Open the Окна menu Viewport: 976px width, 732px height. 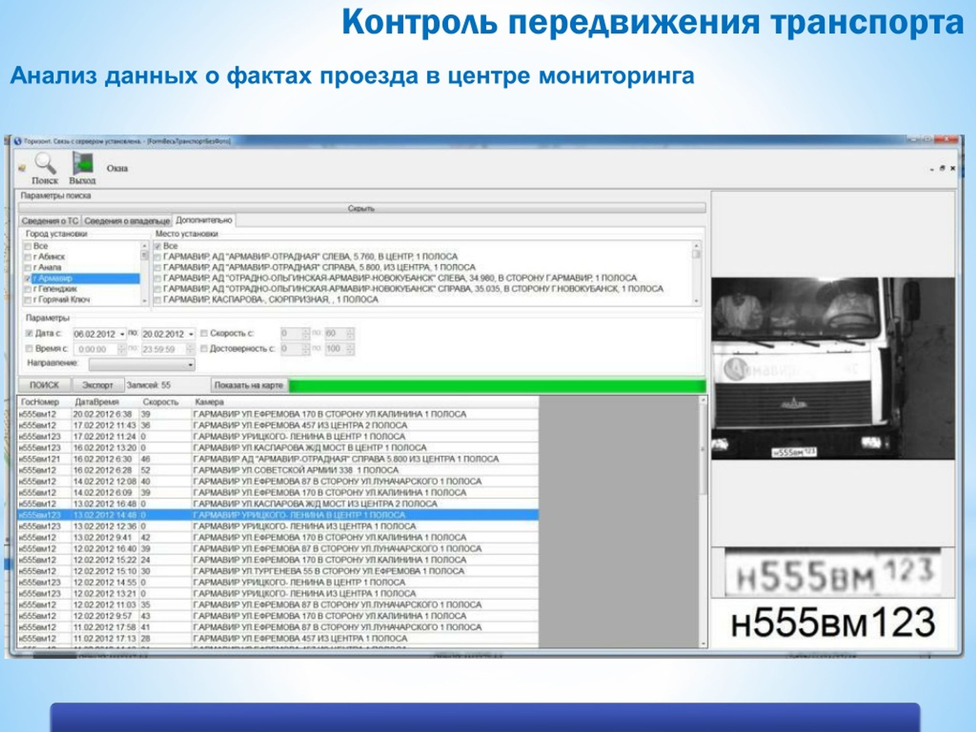(117, 168)
